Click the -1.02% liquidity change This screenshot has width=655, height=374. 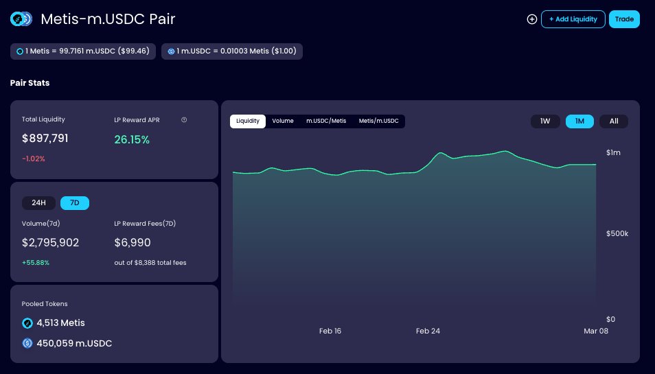pos(34,159)
